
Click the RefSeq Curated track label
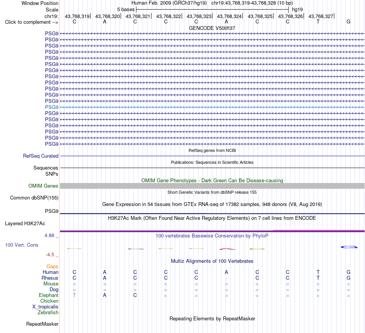click(x=41, y=156)
